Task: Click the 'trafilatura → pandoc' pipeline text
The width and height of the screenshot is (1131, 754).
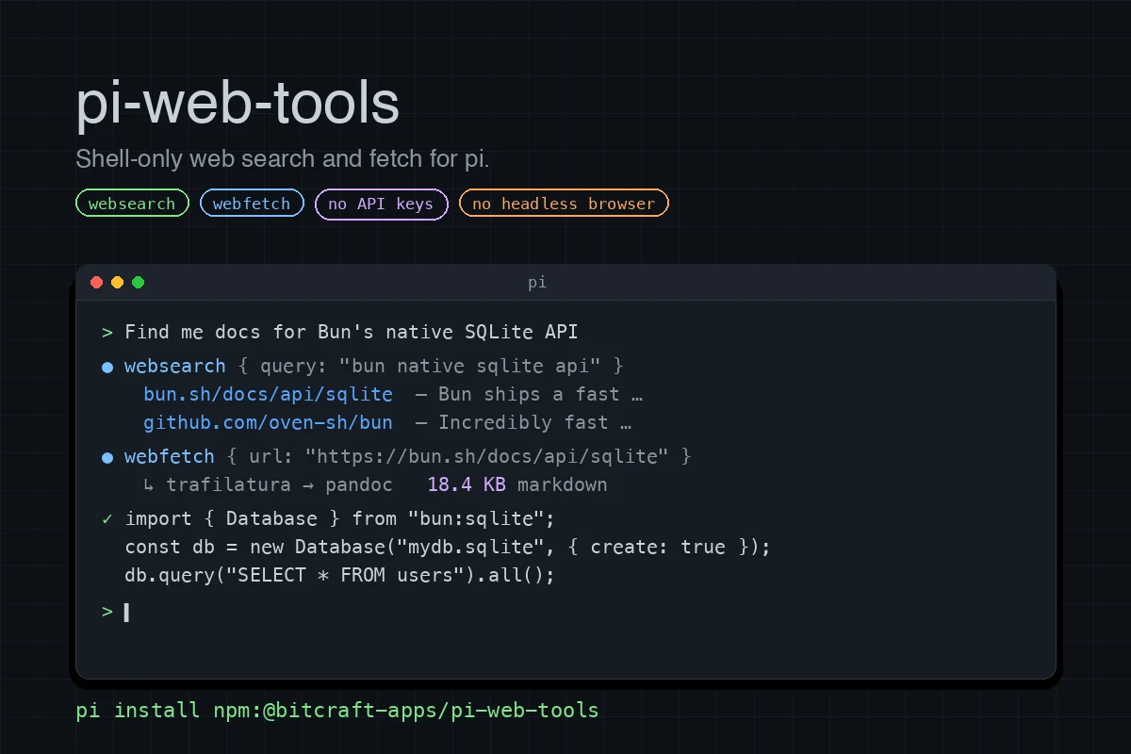Action: (279, 484)
